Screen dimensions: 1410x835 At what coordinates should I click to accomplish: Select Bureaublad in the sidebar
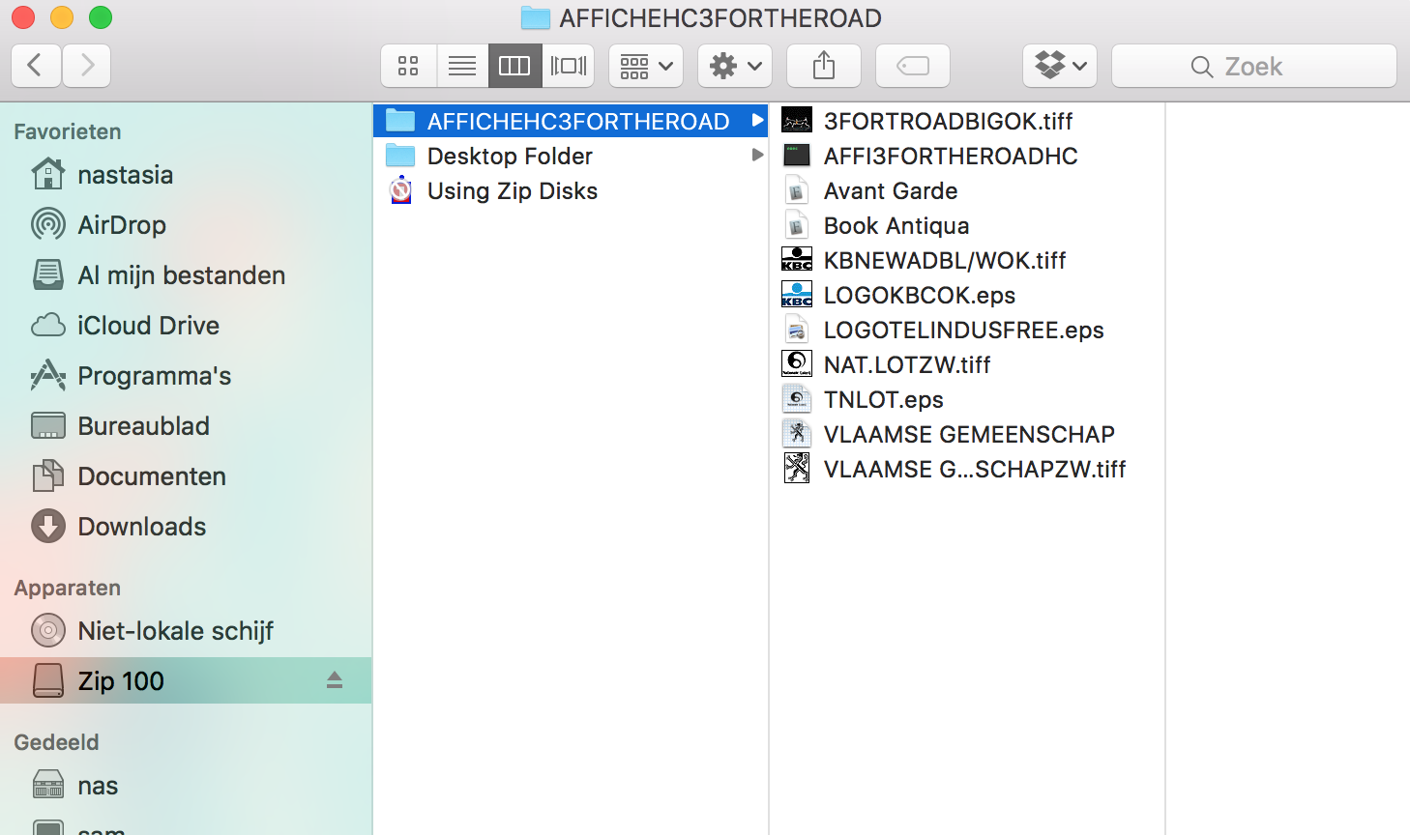click(x=143, y=426)
